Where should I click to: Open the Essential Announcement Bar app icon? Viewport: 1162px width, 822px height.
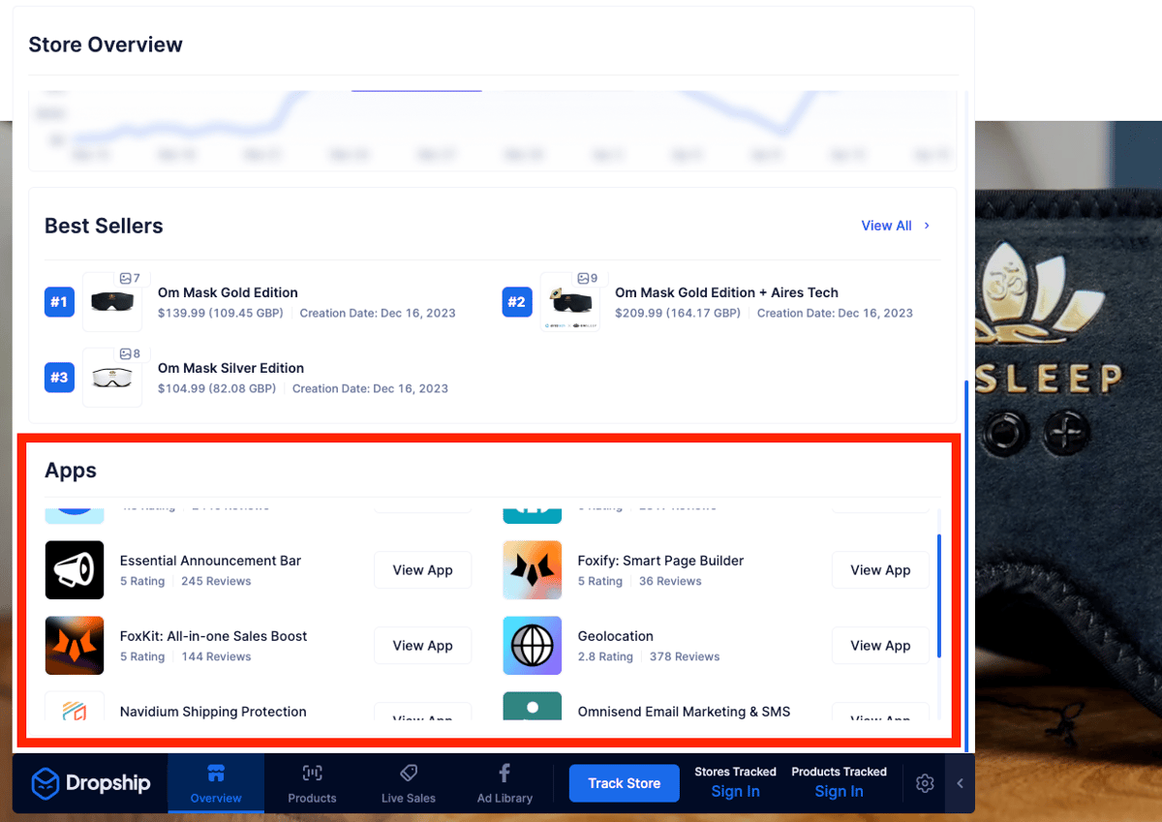coord(75,570)
